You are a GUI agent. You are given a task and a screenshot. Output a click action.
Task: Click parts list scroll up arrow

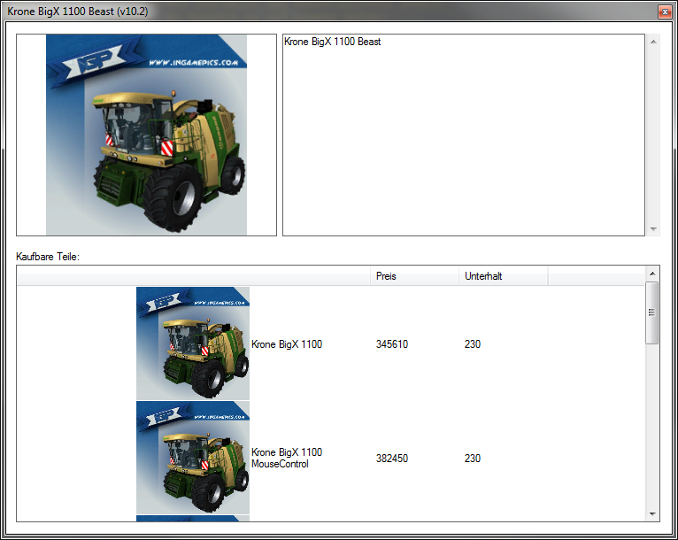click(652, 274)
